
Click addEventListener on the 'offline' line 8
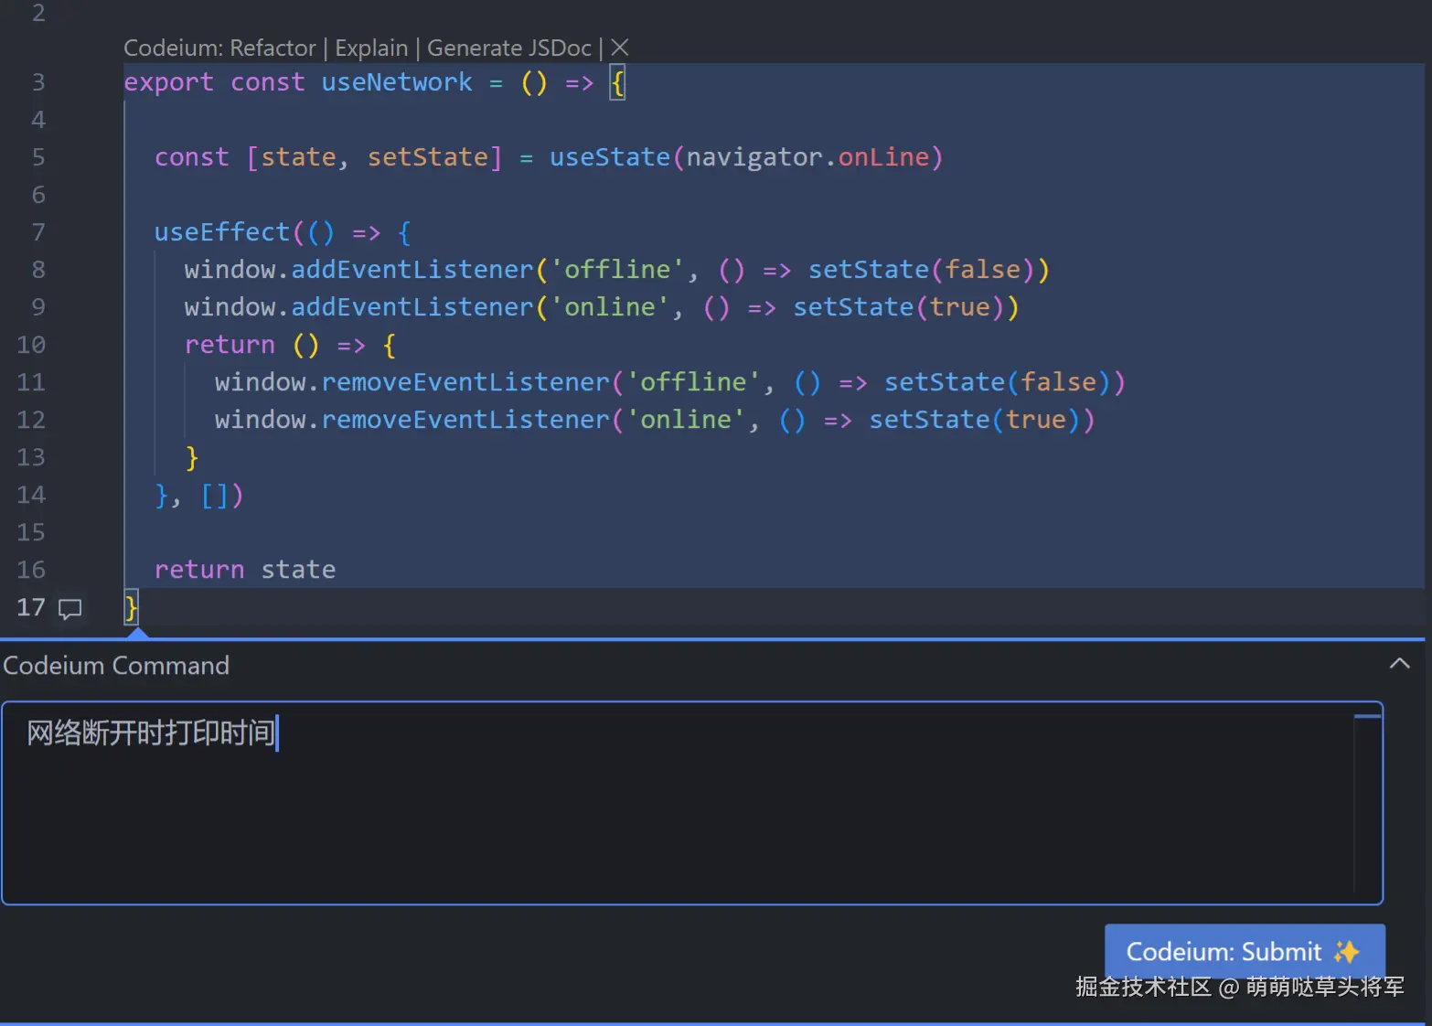(412, 270)
